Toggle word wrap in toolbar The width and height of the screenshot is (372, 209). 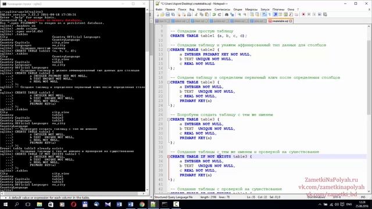coord(264,15)
